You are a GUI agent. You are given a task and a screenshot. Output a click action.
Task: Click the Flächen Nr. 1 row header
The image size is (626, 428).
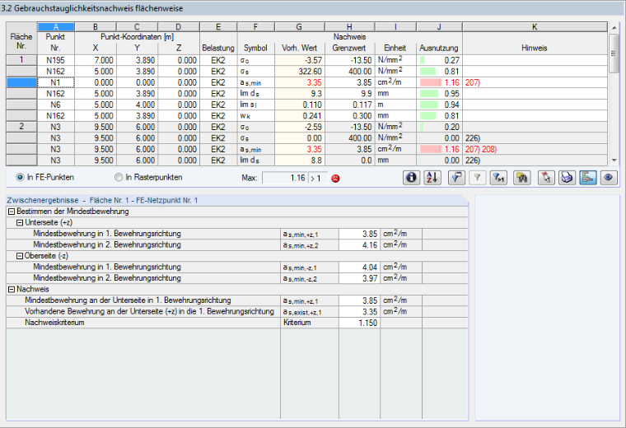(x=21, y=60)
